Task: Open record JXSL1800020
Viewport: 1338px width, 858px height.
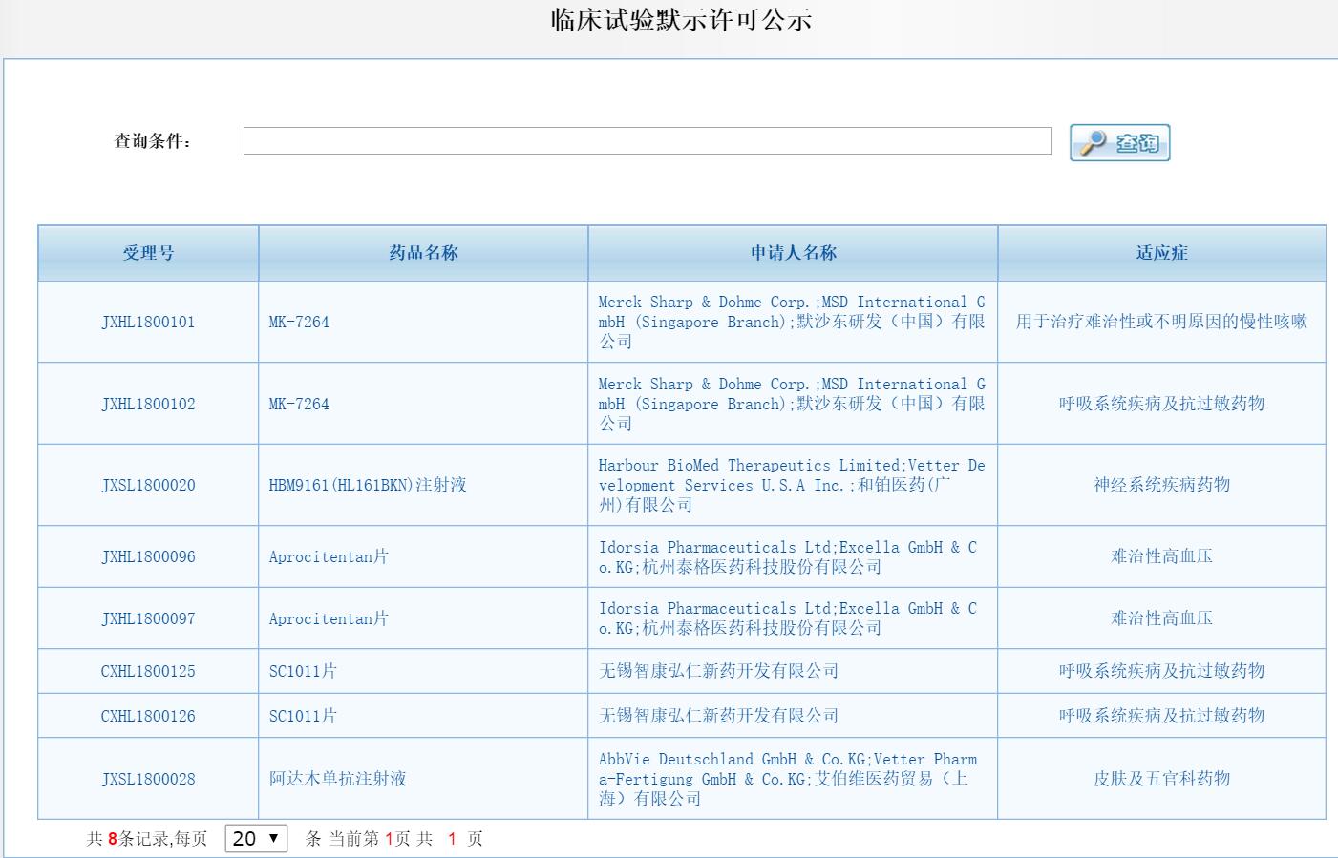Action: click(148, 486)
